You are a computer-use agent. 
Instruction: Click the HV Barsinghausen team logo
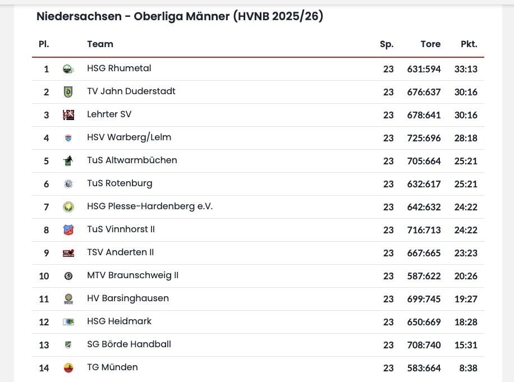pyautogui.click(x=68, y=299)
